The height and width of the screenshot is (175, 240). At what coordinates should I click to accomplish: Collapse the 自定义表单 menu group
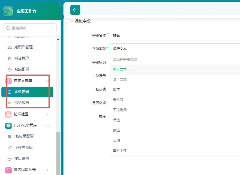(x=47, y=81)
